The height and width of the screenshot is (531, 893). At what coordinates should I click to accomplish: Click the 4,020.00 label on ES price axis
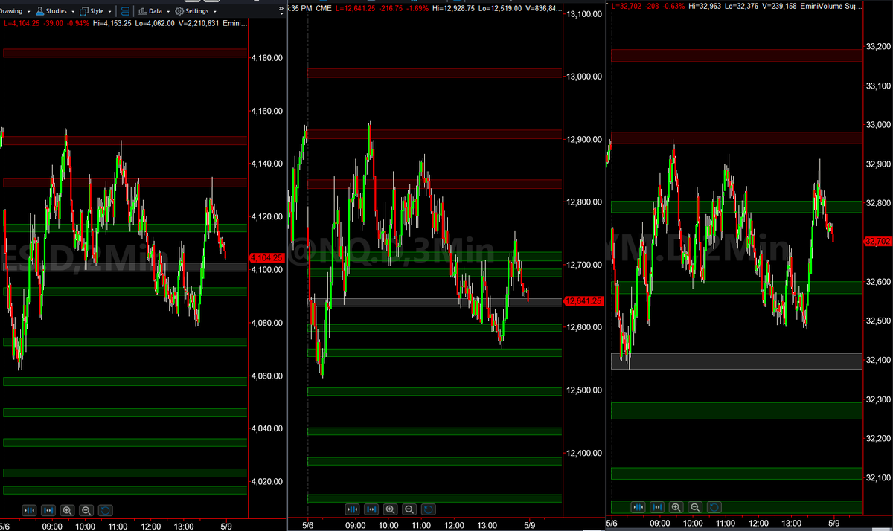tap(266, 482)
